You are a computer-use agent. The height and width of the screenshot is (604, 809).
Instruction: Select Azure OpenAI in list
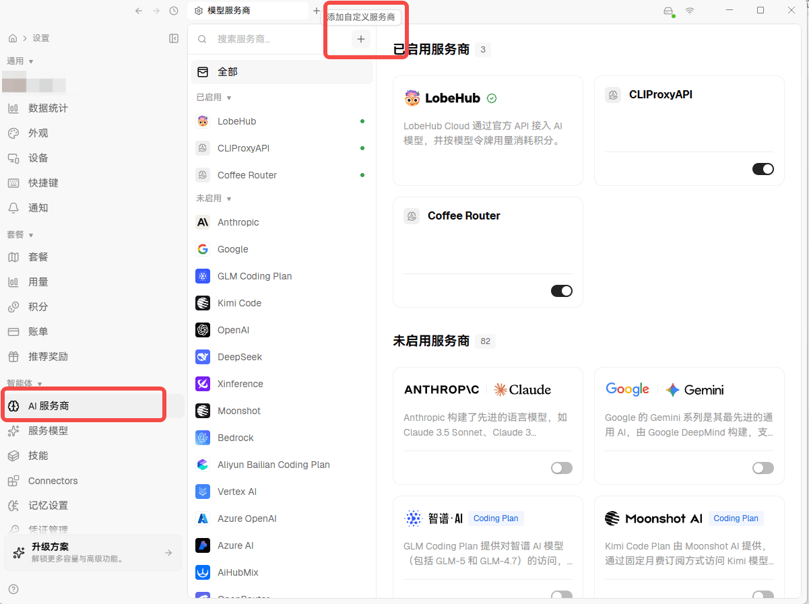[282, 518]
